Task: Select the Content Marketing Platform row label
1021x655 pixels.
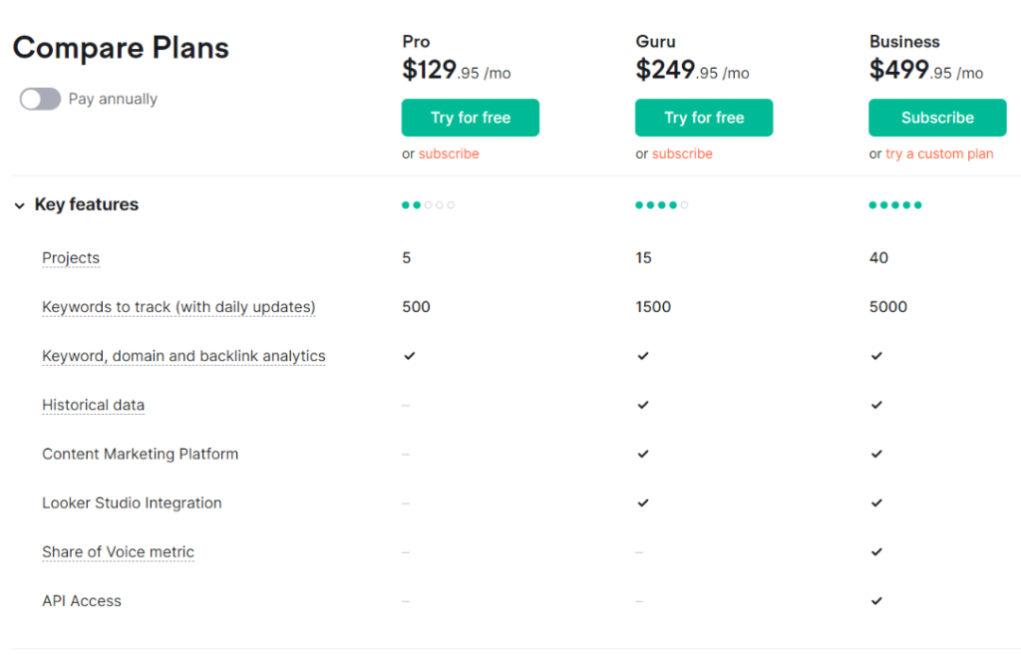Action: [140, 454]
